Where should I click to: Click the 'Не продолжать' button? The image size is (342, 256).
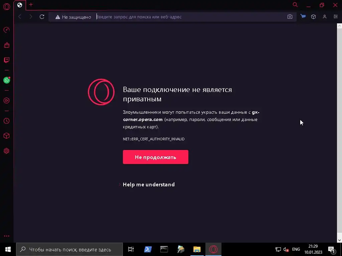[x=156, y=157]
